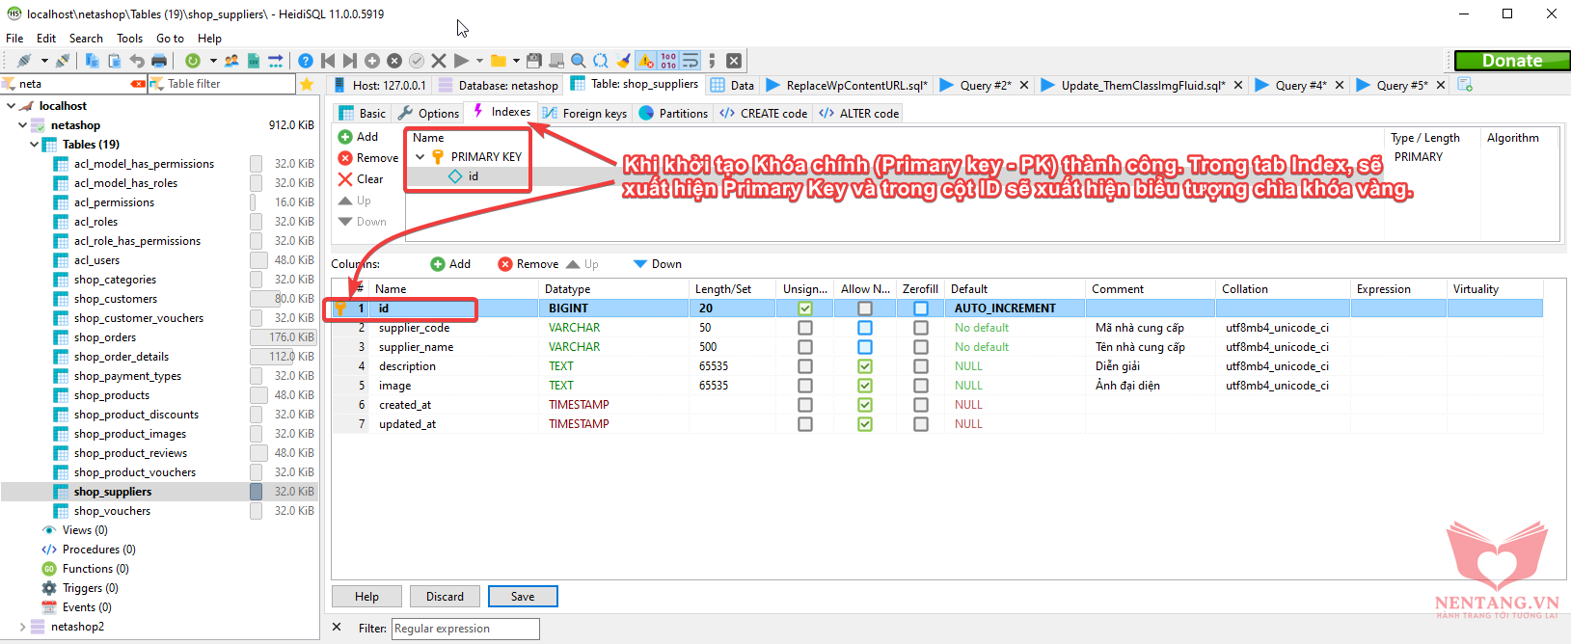
Task: Click the Save button
Action: click(x=523, y=597)
